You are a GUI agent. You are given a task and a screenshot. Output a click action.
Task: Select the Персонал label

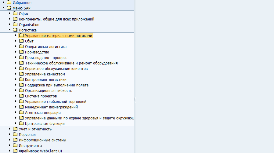[27, 135]
